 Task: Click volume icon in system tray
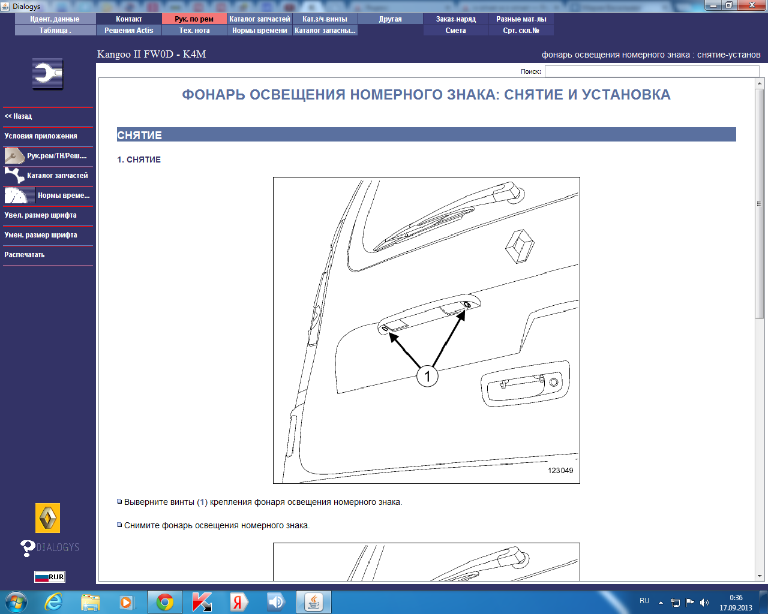(704, 603)
